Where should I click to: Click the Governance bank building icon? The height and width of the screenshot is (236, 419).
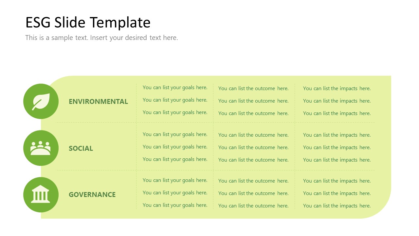click(x=41, y=195)
